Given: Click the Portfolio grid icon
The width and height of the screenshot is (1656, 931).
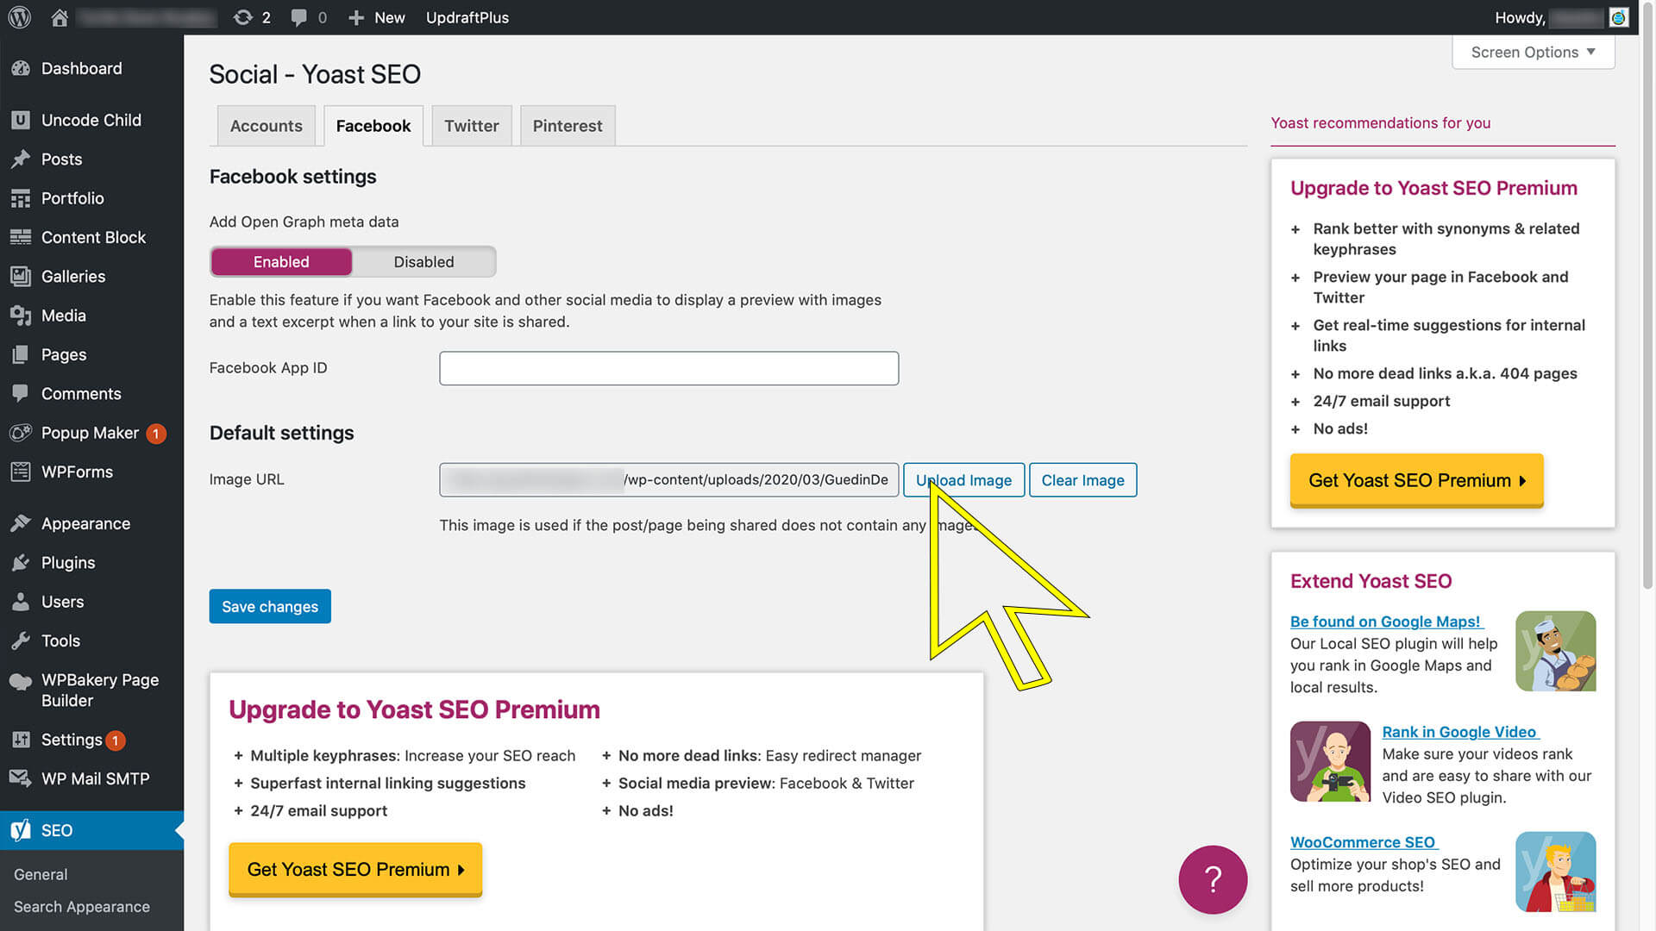Looking at the screenshot, I should [21, 198].
